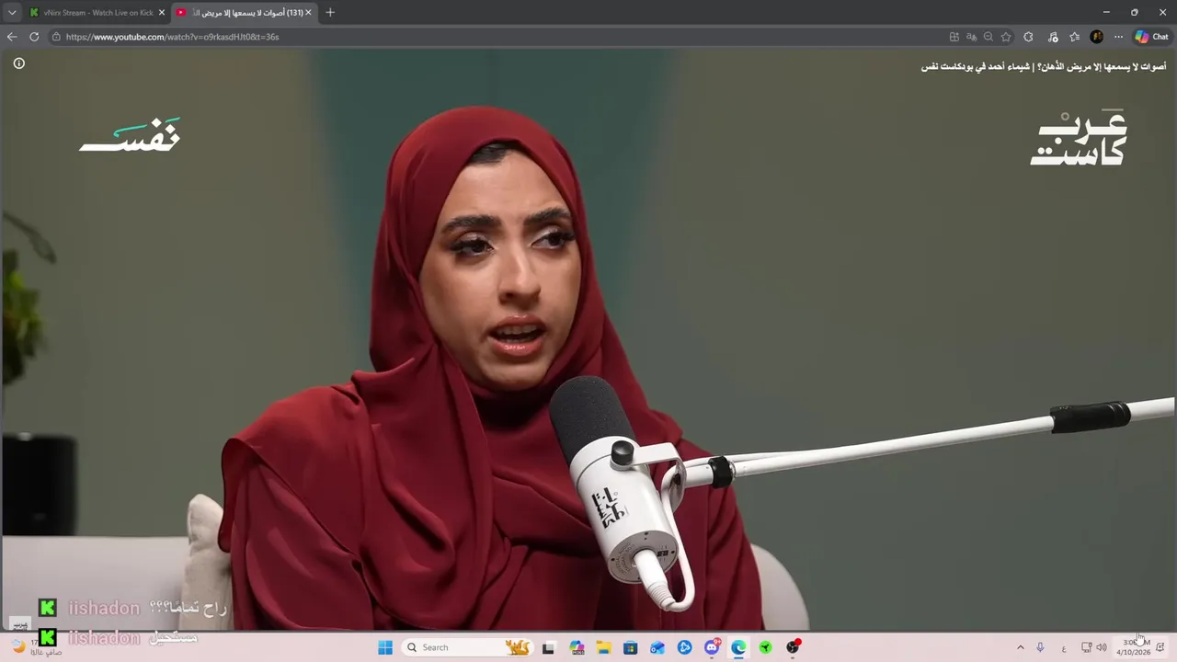Open the browser apps/split screen icon
1177x662 pixels.
click(x=954, y=37)
